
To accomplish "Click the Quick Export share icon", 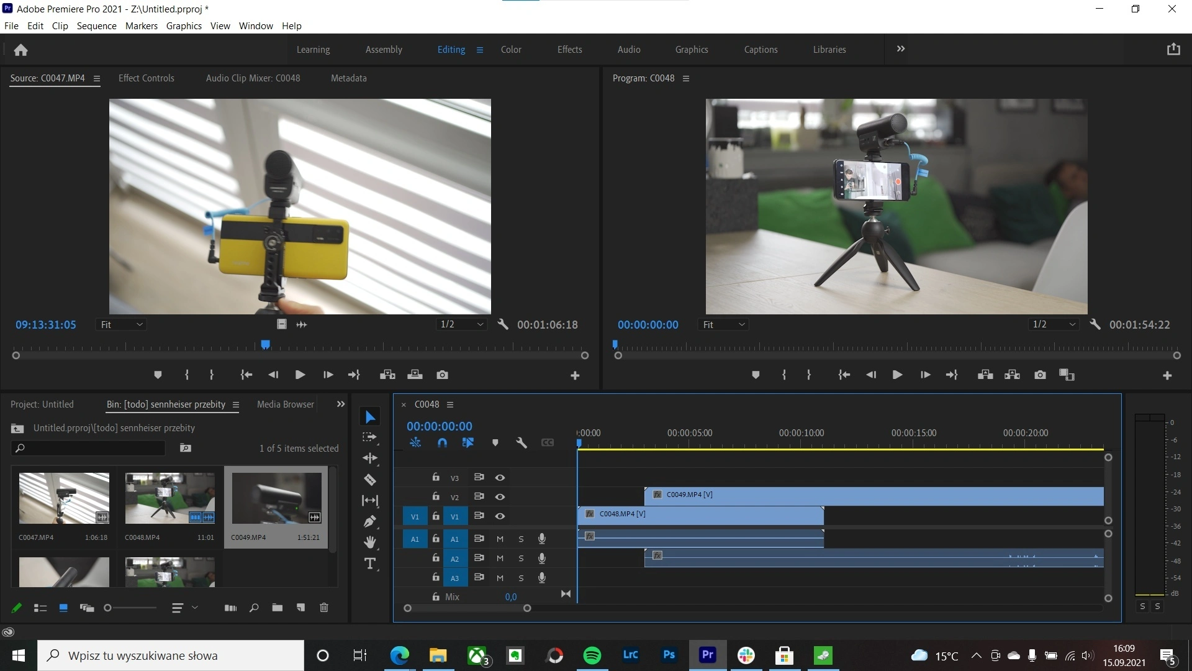I will pyautogui.click(x=1173, y=49).
